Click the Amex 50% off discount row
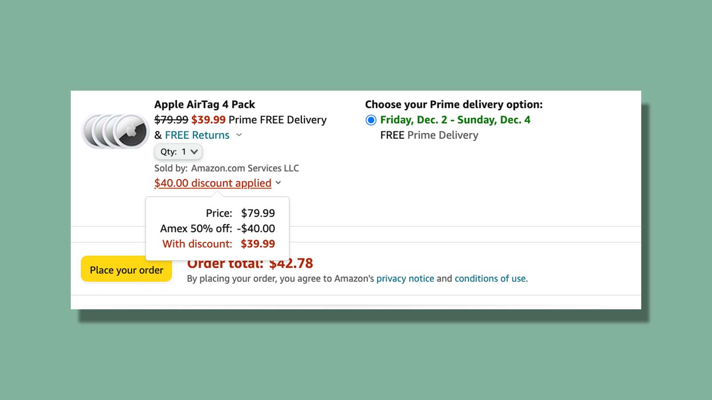 (218, 228)
